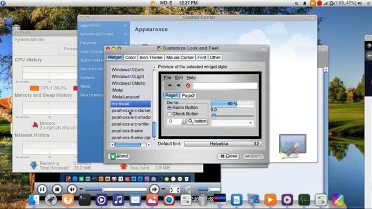Image resolution: width=372 pixels, height=209 pixels.
Task: Open the orange browser dock icon
Action: click(67, 200)
